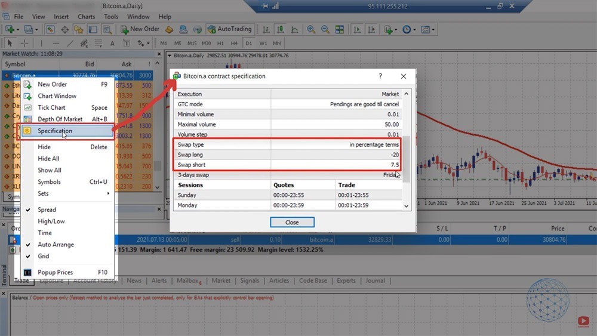Toggle Spread column in context menu
Screen dimensions: 597x336
tap(47, 209)
